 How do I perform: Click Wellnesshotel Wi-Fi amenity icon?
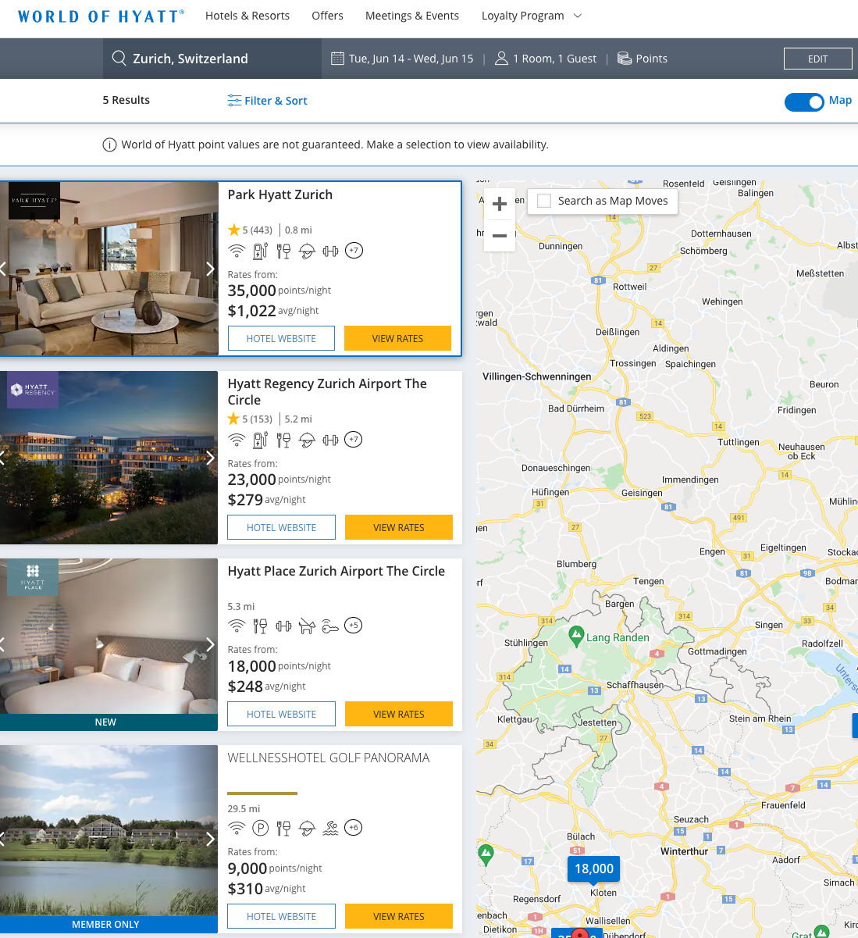click(237, 828)
